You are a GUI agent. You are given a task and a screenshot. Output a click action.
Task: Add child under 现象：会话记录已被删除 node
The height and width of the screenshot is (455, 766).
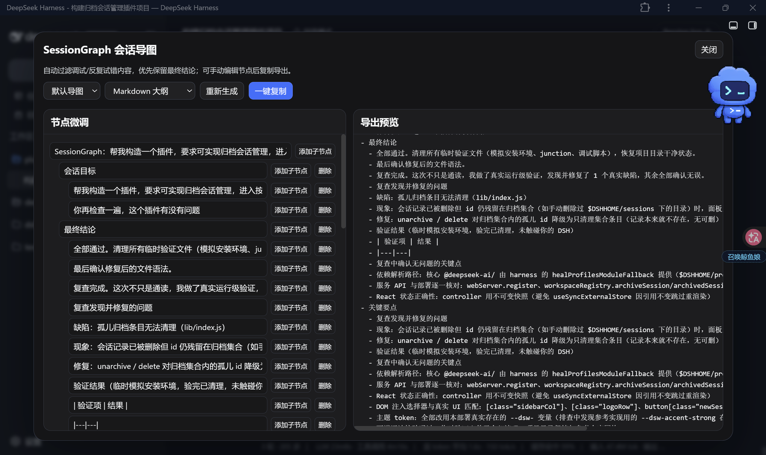pos(291,346)
